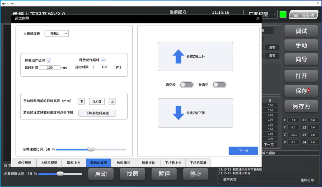The height and width of the screenshot is (187, 322).
Task: Click the 找原 button
Action: click(x=132, y=174)
